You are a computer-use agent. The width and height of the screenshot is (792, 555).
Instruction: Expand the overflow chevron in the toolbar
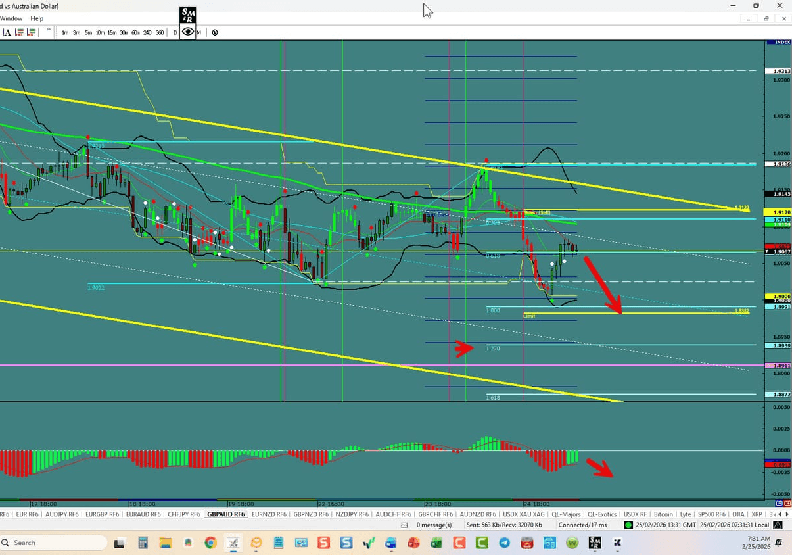tap(48, 30)
